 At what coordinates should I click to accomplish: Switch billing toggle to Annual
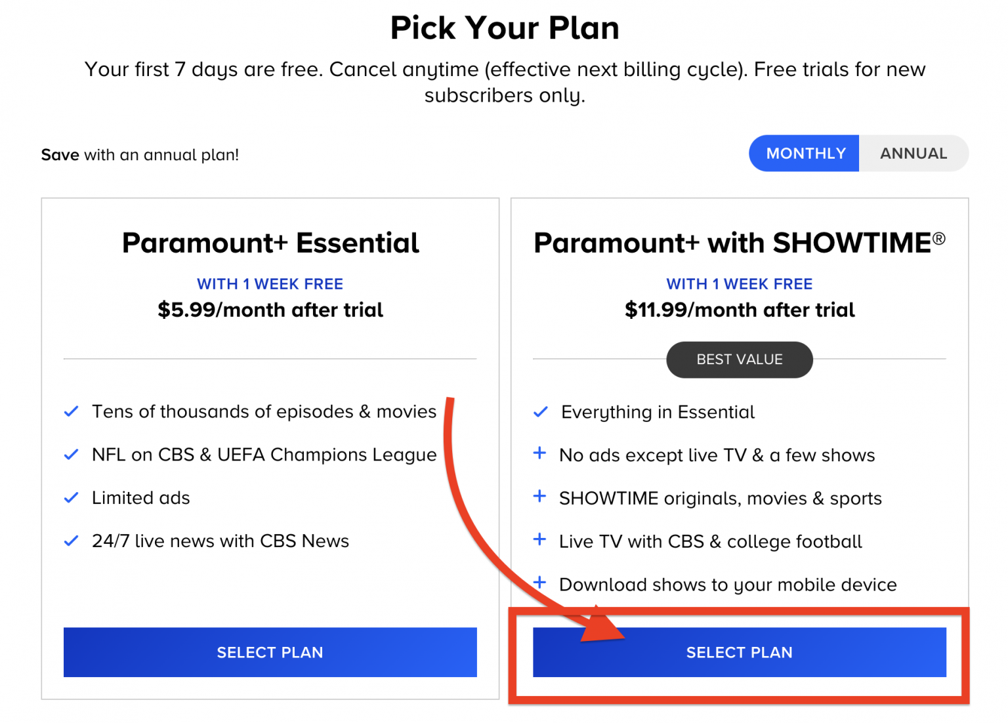pyautogui.click(x=913, y=154)
